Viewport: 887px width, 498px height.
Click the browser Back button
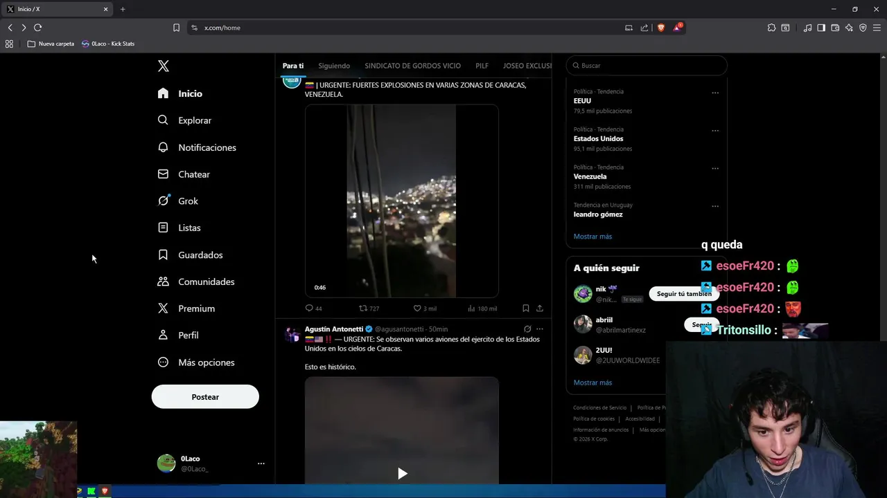pyautogui.click(x=10, y=28)
